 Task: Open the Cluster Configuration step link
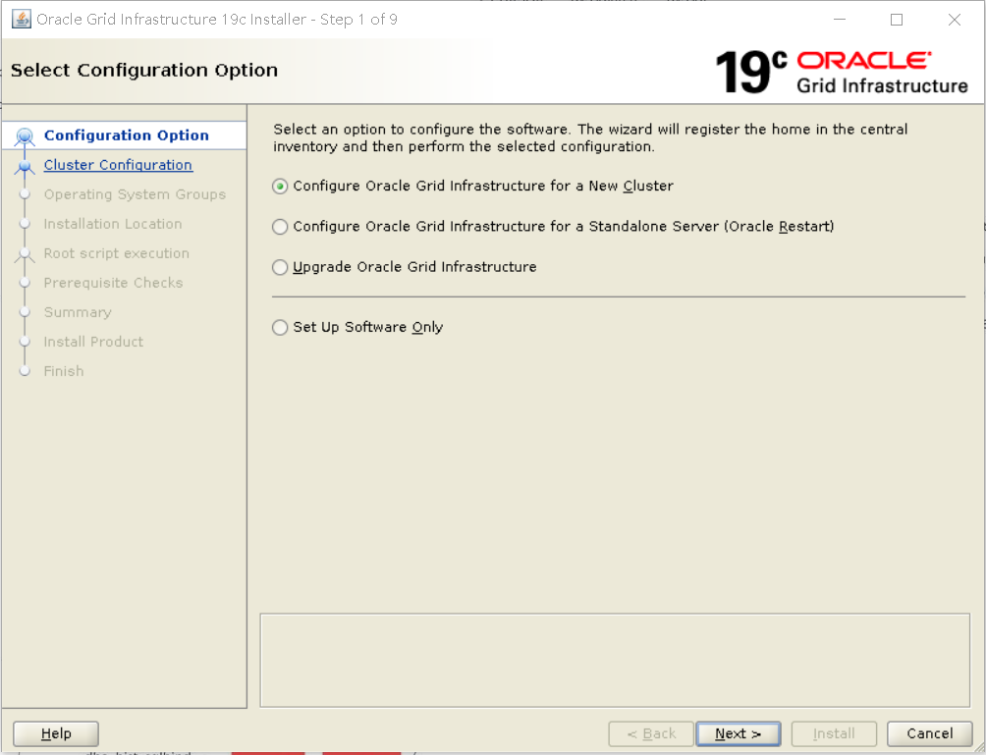[118, 165]
